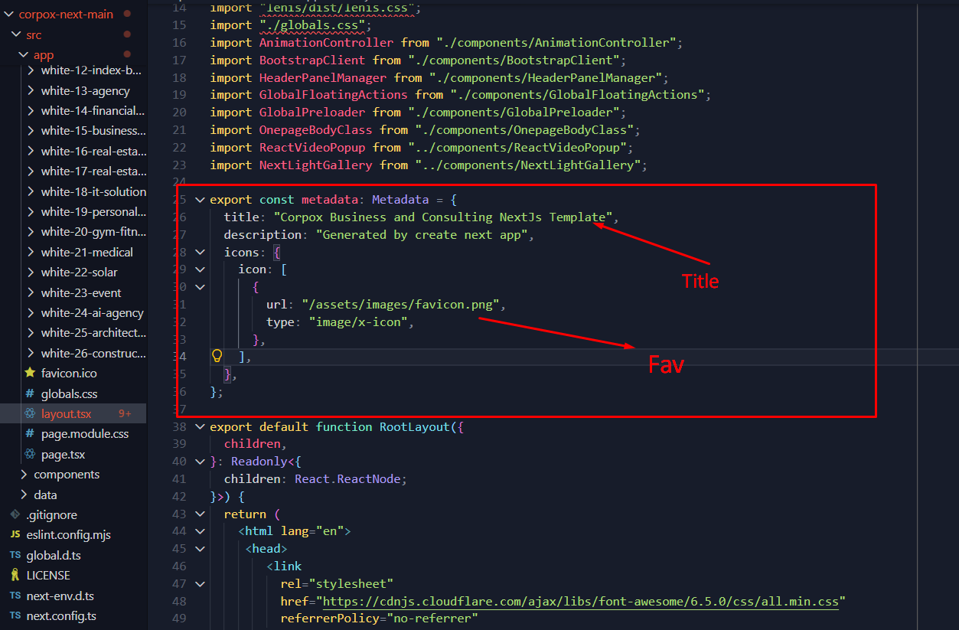Open the white-24-ai-agency folder
959x630 pixels.
click(93, 313)
